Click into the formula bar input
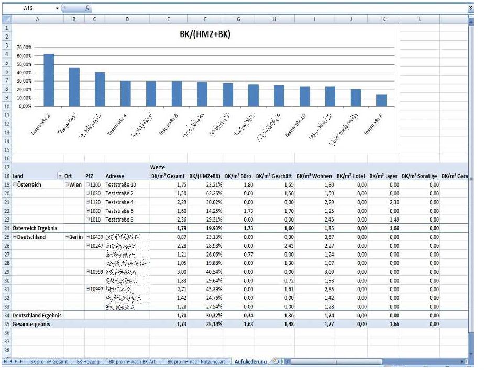This screenshot has width=484, height=370. click(x=279, y=8)
